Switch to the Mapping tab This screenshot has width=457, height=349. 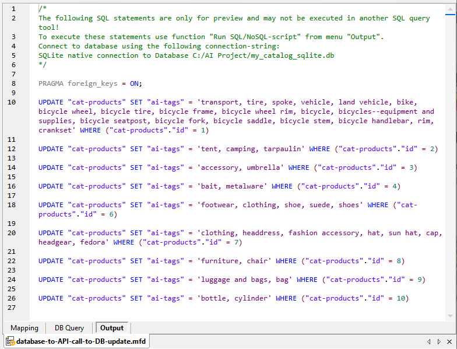pyautogui.click(x=24, y=328)
